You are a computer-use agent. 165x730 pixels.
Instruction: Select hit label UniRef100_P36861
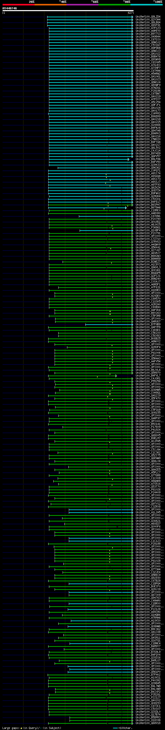click(148, 228)
